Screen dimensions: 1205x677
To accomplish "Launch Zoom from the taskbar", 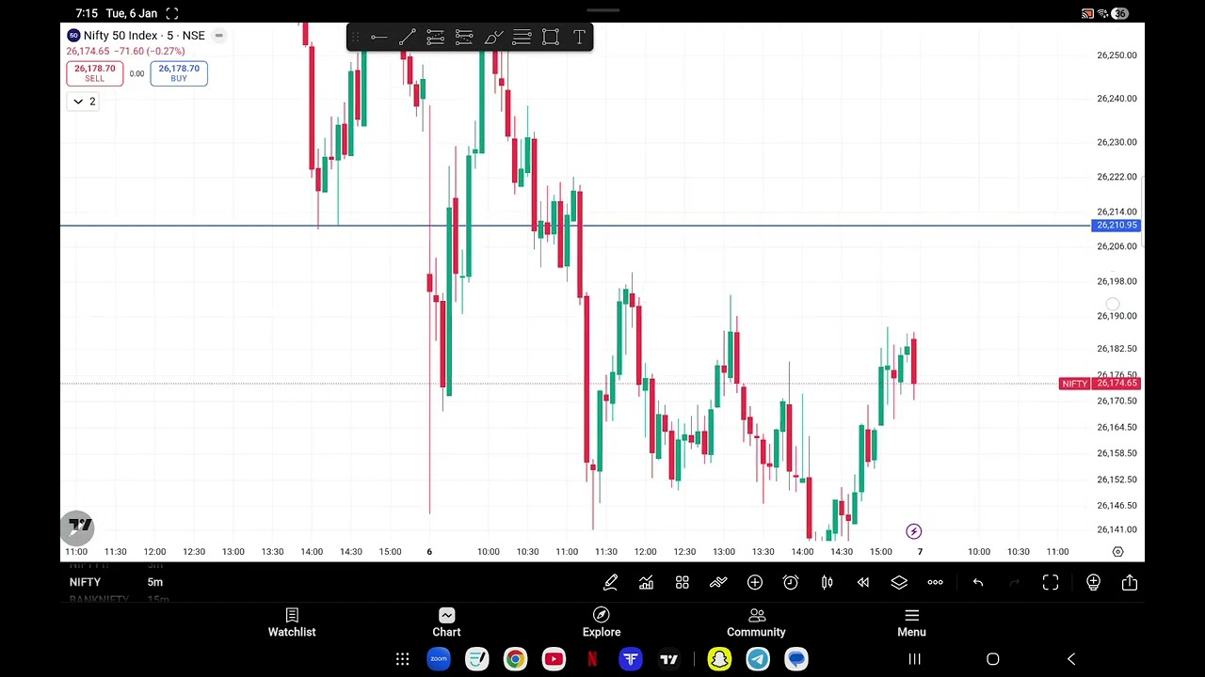I will tap(439, 659).
